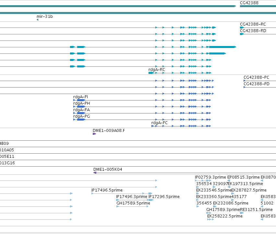Click the rdgA-PI label
This screenshot has height=234, width=276.
81,97
